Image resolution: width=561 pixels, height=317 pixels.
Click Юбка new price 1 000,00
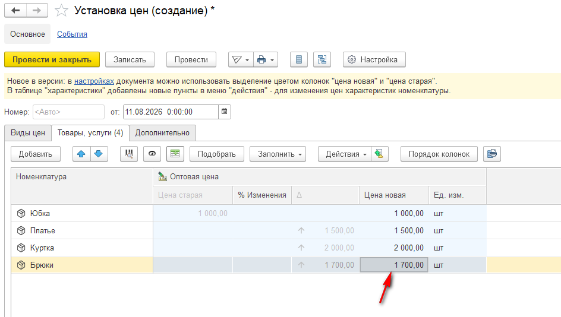[x=409, y=213]
